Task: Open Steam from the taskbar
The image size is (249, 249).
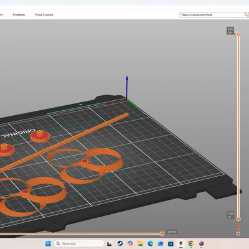Action: click(120, 243)
